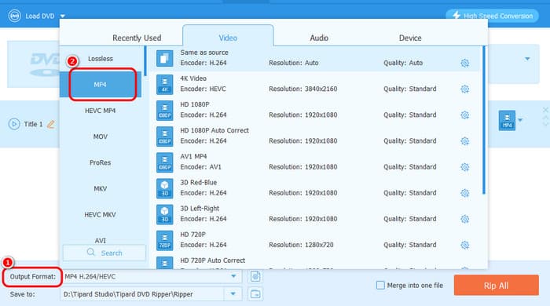550x306 pixels.
Task: Click the HD 1080P format icon
Action: pyautogui.click(x=164, y=111)
